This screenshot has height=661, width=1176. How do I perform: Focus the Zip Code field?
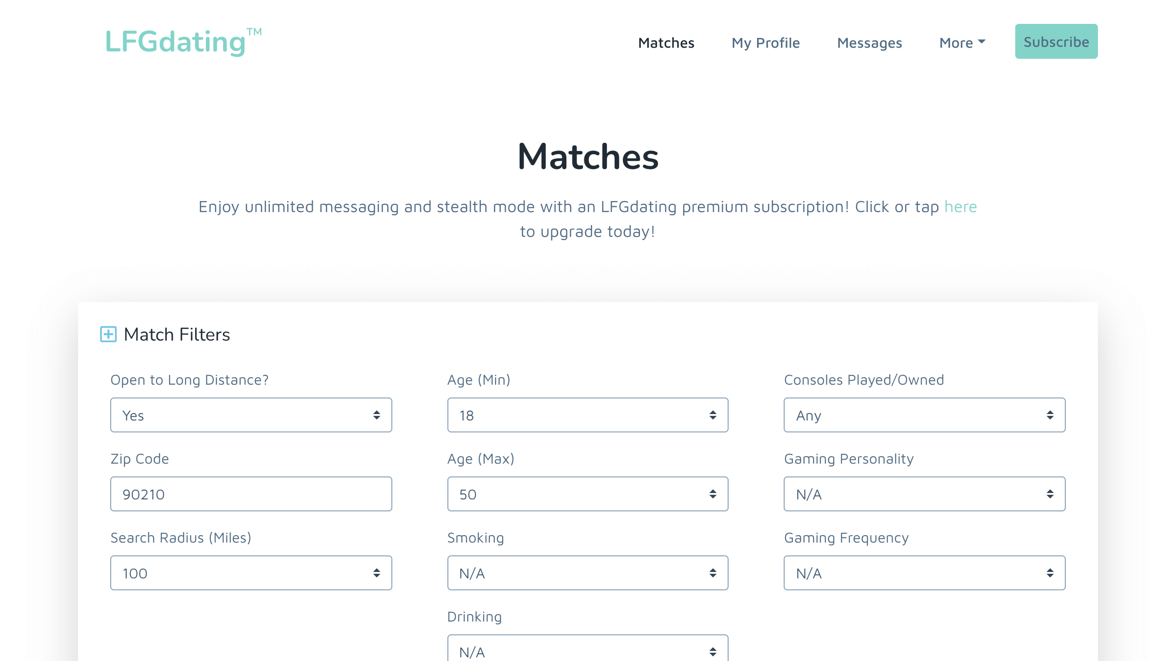click(251, 494)
